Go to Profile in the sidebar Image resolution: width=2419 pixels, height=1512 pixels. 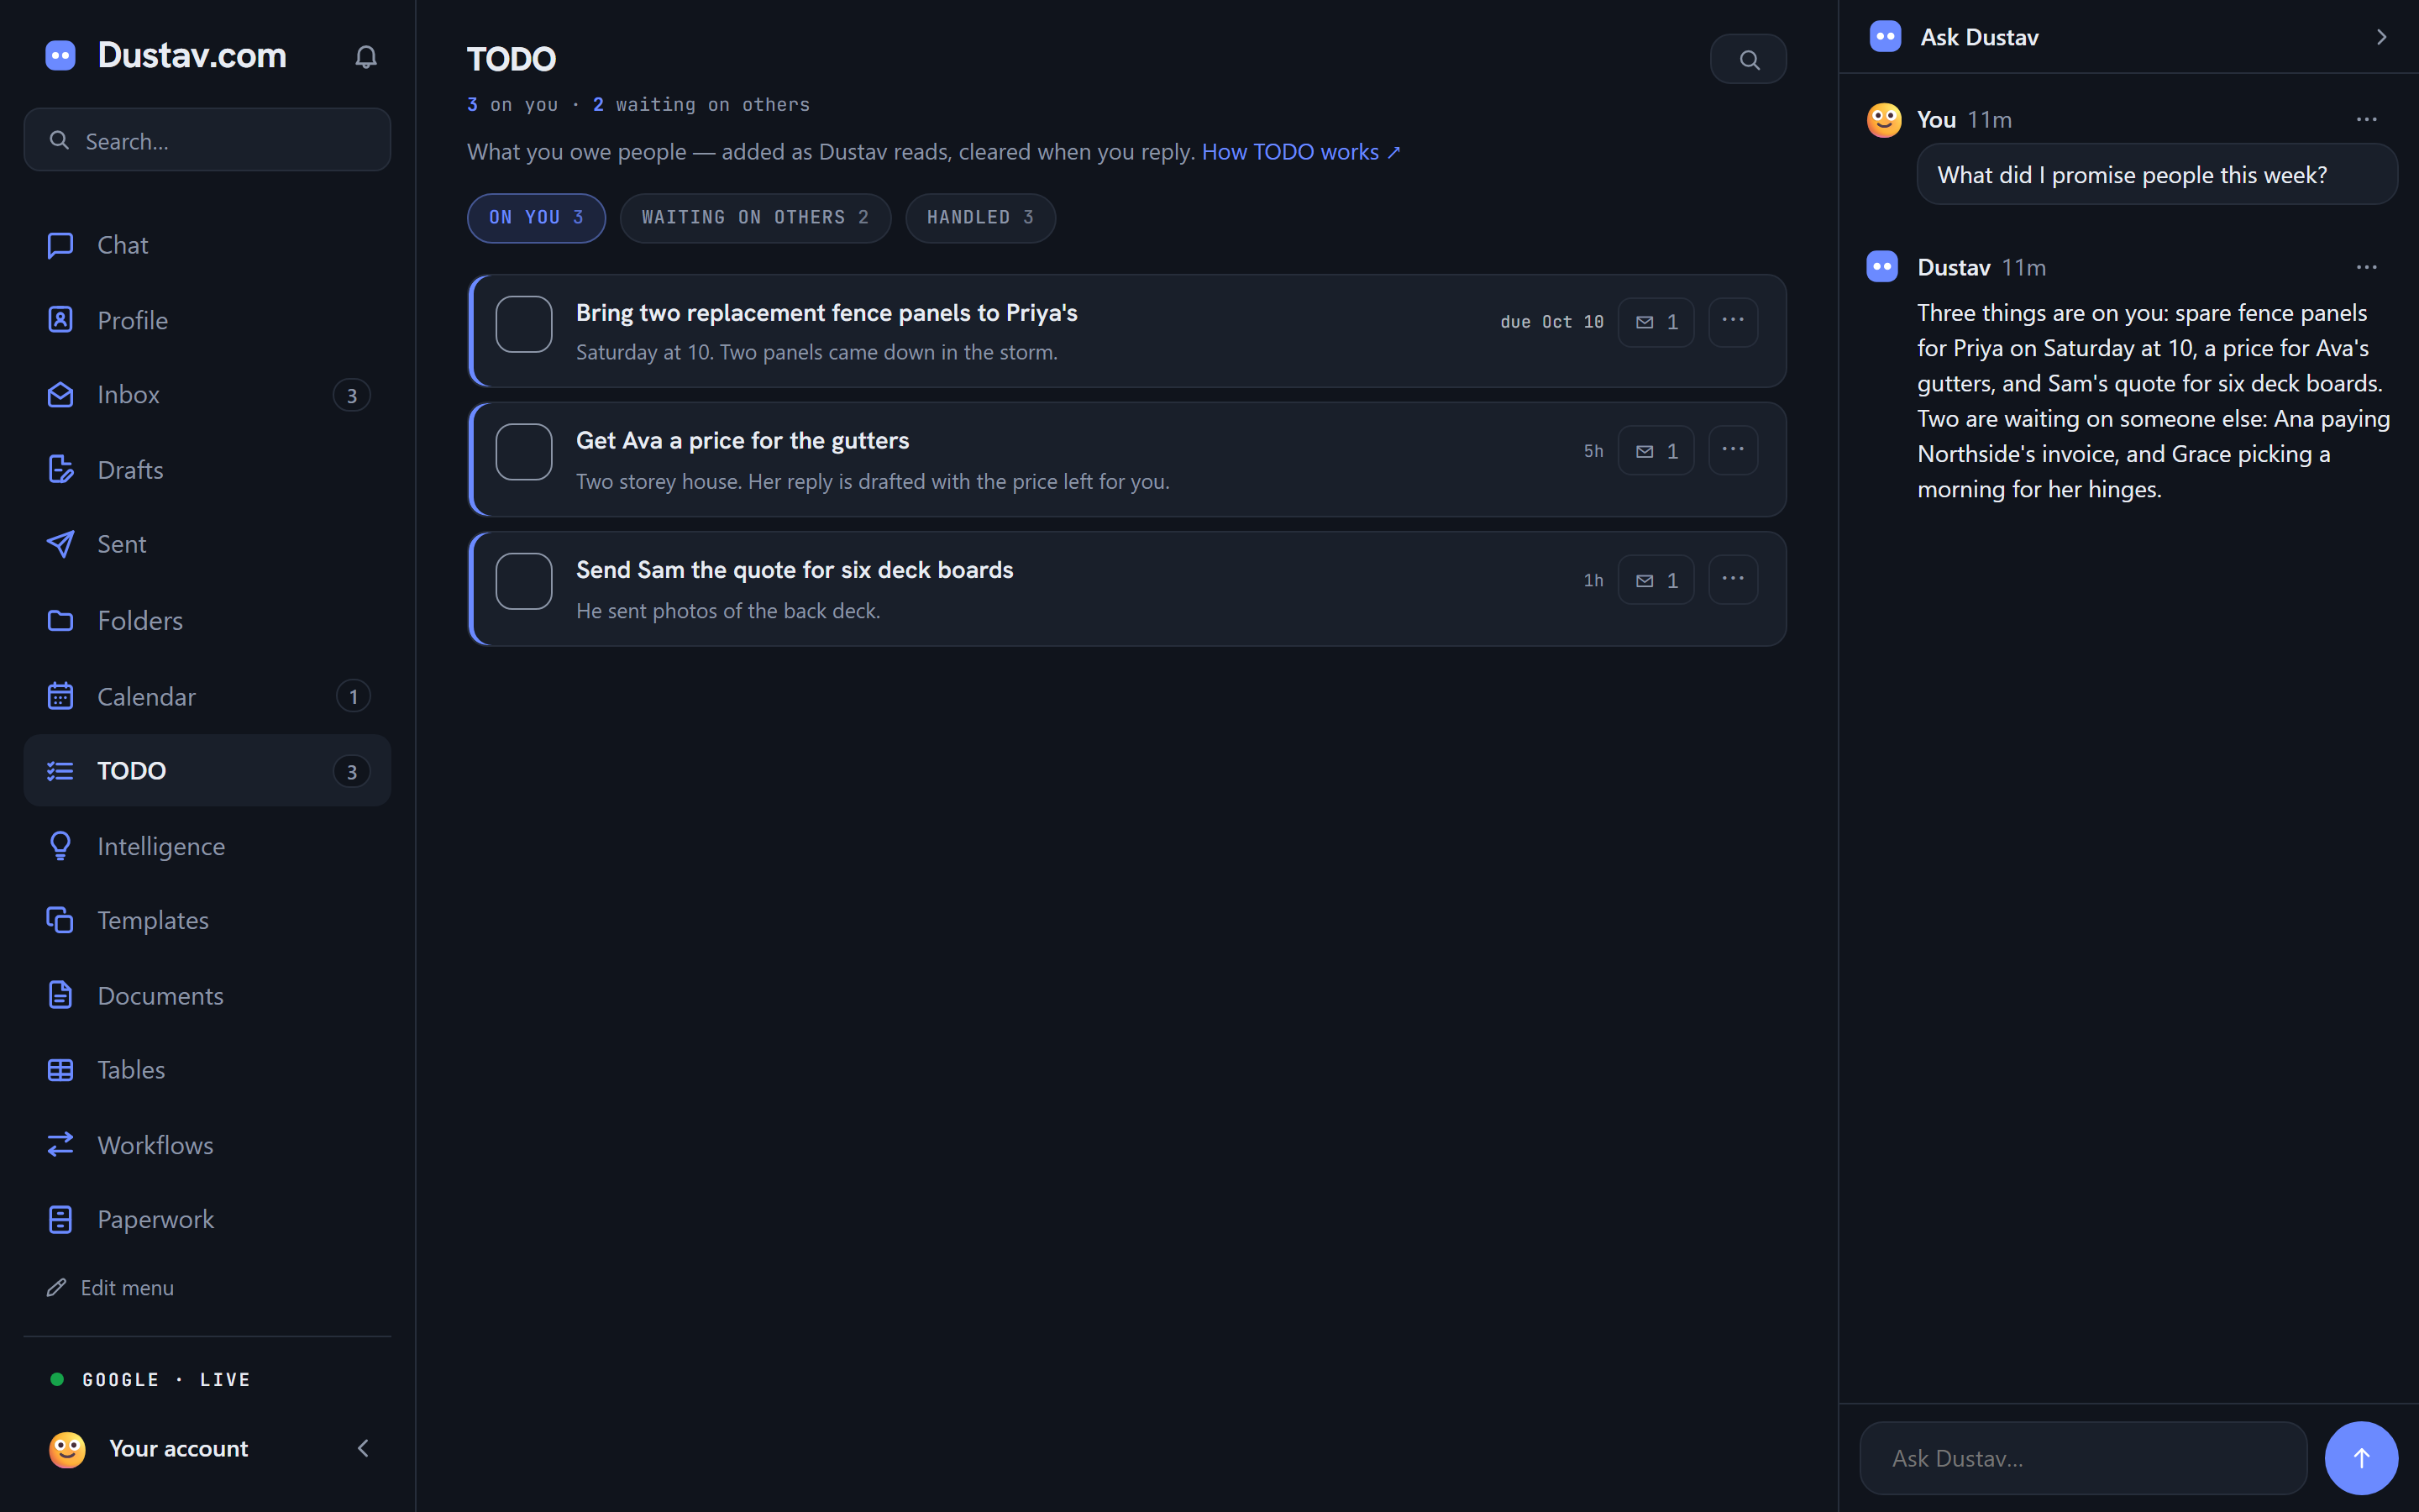207,320
